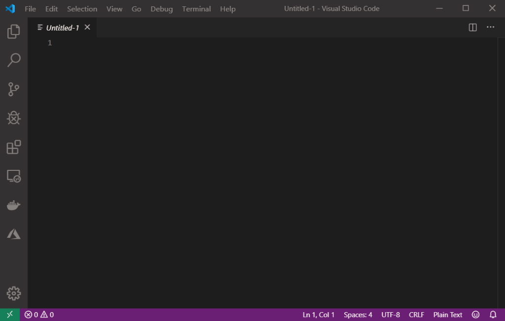Change the Plain Text language mode
Image resolution: width=505 pixels, height=321 pixels.
pos(447,314)
